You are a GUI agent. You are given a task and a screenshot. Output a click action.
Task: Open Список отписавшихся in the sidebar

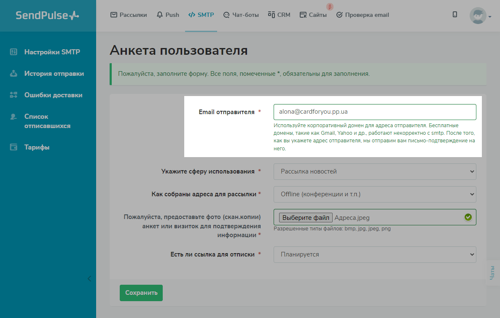pyautogui.click(x=48, y=121)
